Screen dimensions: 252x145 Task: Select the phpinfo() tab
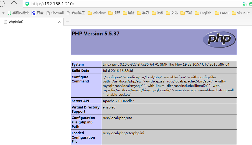tap(32, 22)
